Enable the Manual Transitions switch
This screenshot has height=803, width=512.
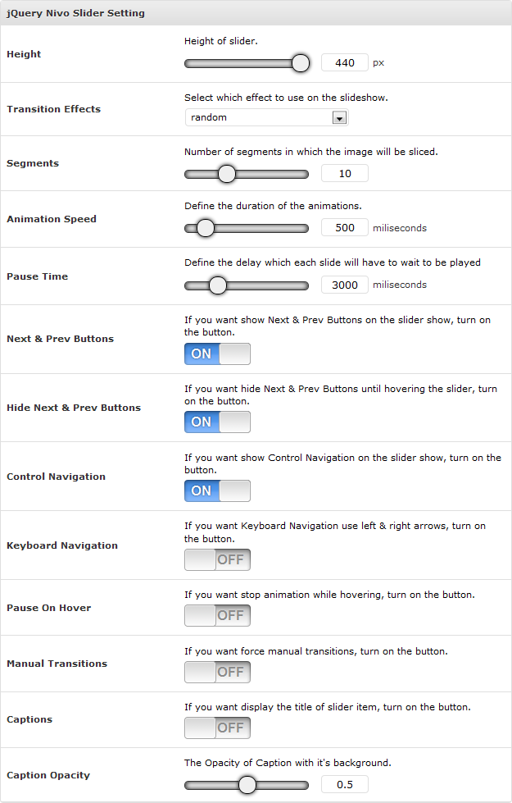217,672
